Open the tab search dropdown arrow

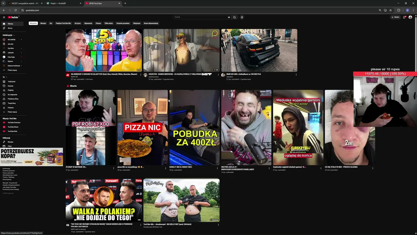(x=3, y=3)
